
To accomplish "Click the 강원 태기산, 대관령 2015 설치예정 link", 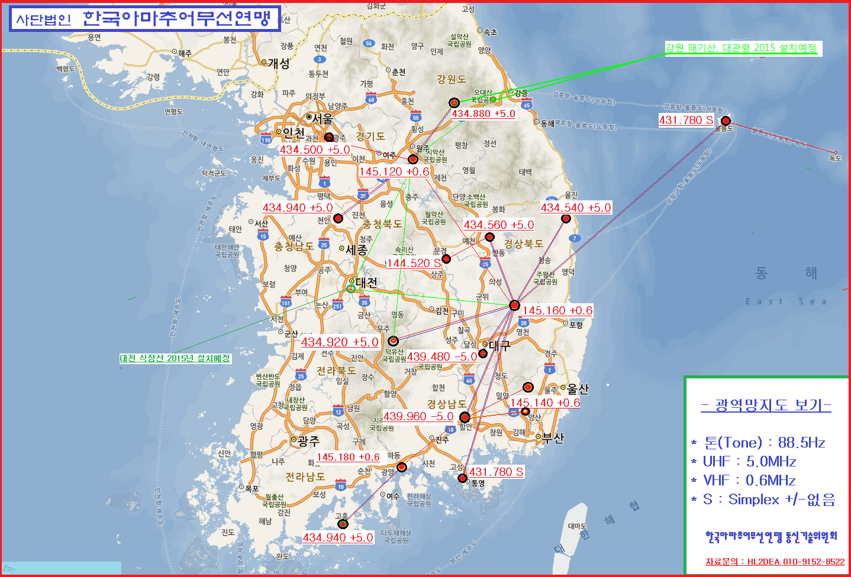I will (x=741, y=48).
